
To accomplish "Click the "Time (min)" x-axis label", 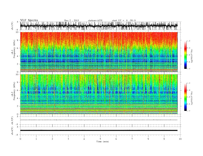I will click(x=103, y=141).
